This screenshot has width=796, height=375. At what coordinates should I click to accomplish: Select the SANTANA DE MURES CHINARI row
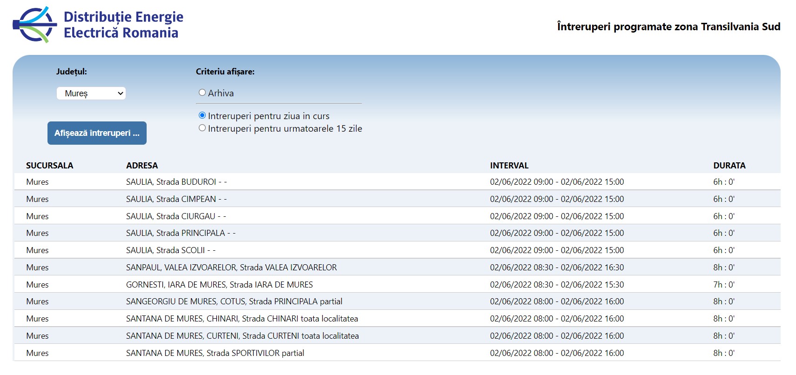pos(242,319)
